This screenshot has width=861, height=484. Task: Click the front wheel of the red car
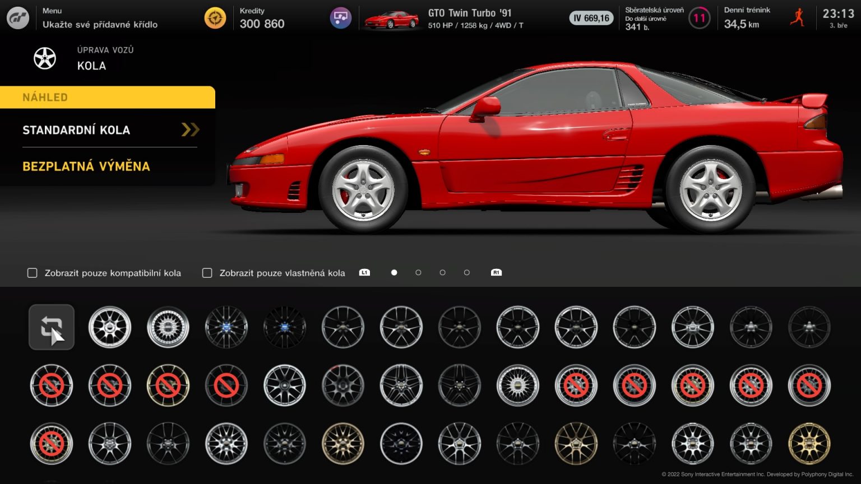(x=363, y=189)
